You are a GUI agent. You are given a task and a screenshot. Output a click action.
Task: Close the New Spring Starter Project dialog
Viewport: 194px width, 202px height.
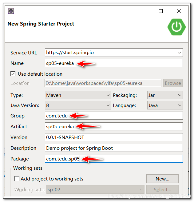(x=179, y=11)
